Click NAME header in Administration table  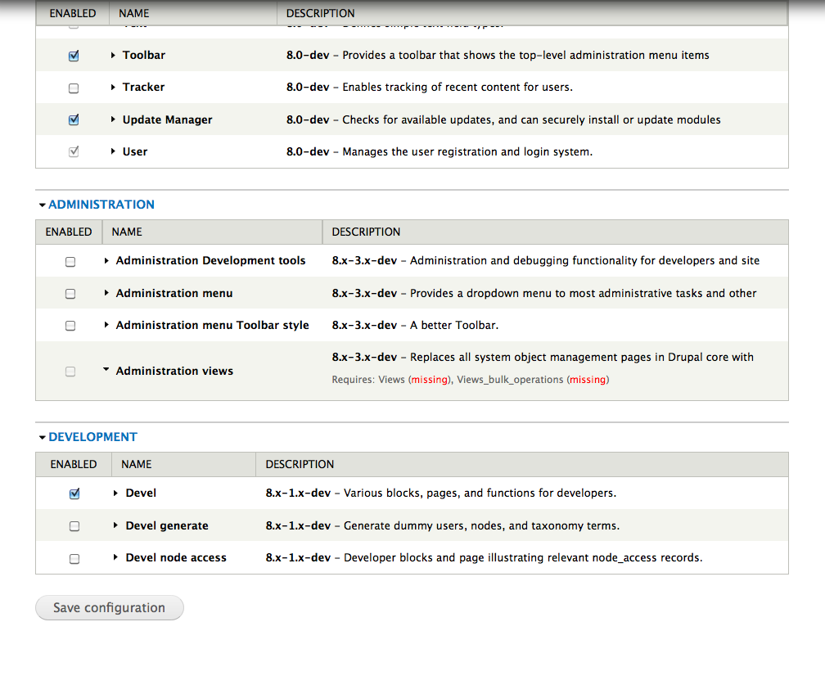pyautogui.click(x=127, y=232)
